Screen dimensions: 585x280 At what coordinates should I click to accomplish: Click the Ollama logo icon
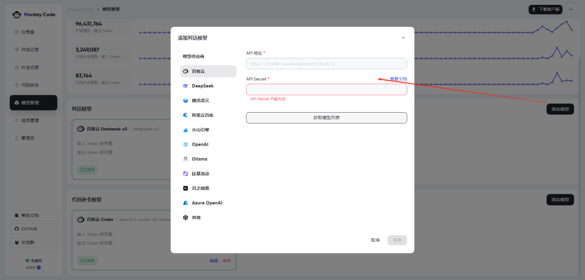[185, 159]
